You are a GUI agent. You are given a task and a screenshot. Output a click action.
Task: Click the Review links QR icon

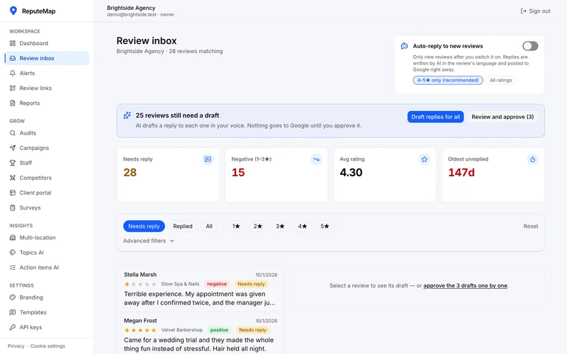(x=13, y=88)
